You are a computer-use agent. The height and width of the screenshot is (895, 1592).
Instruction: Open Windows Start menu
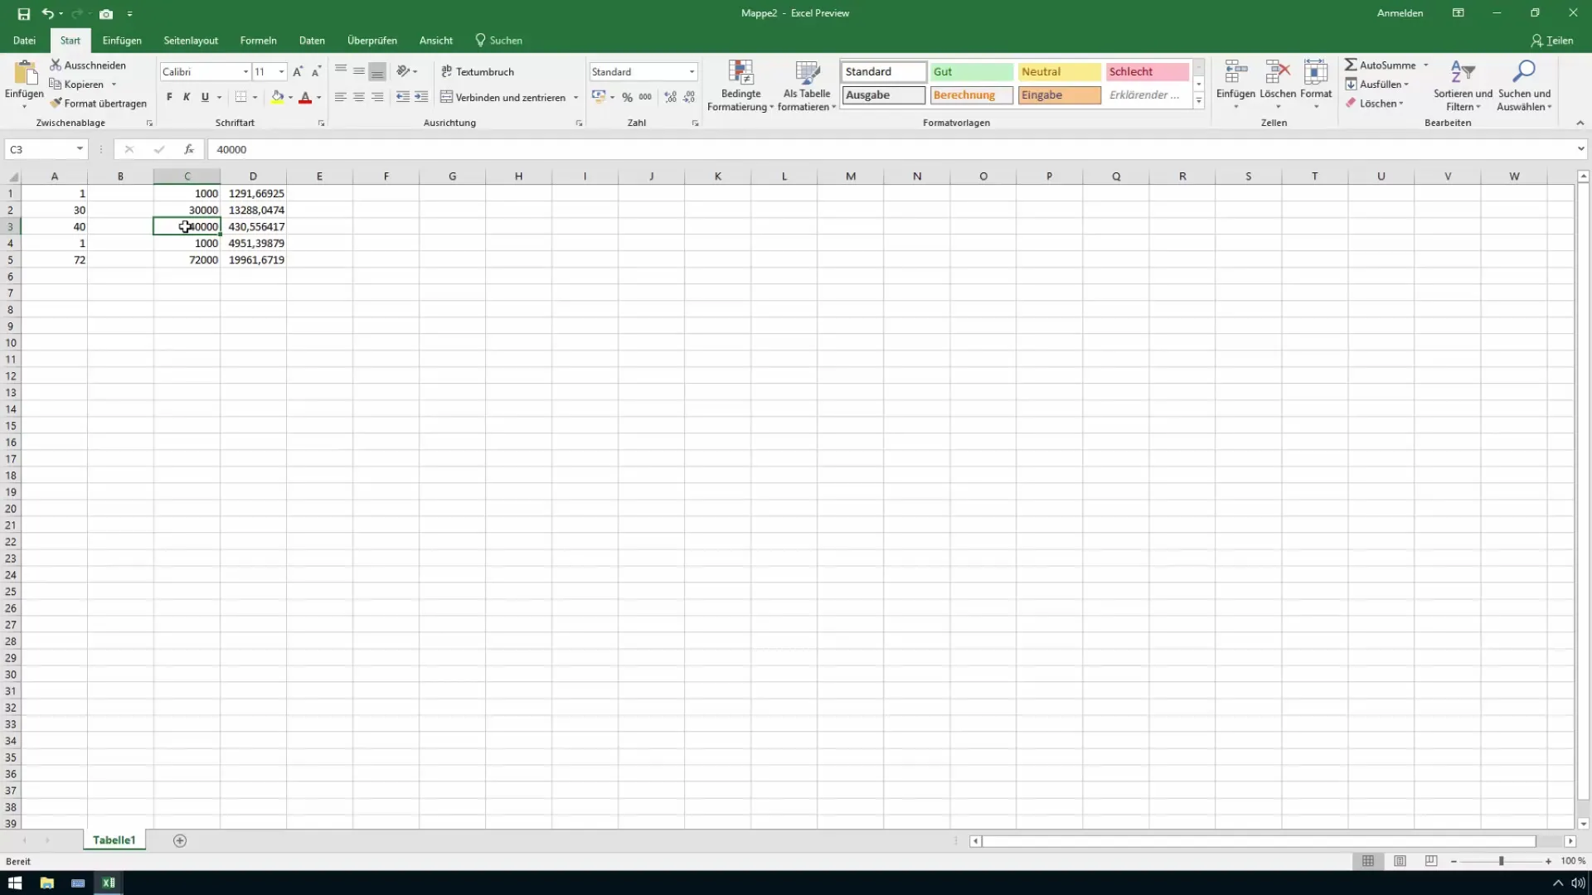(15, 883)
